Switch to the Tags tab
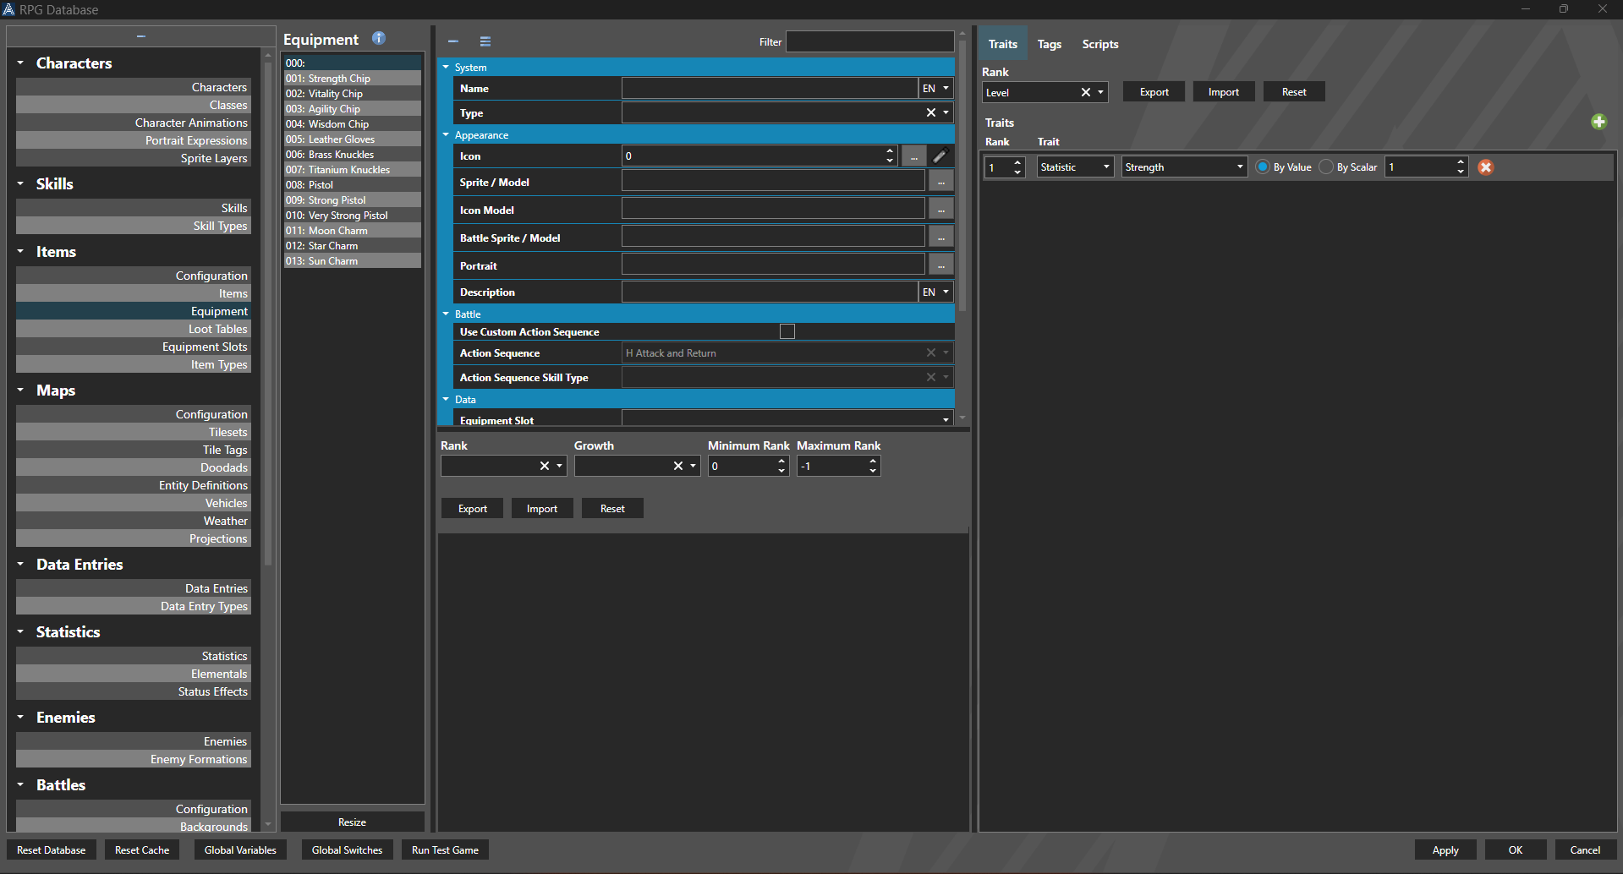This screenshot has width=1623, height=874. point(1049,44)
